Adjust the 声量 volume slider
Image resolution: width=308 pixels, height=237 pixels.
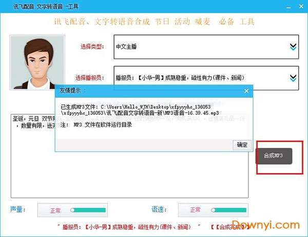pos(88,210)
